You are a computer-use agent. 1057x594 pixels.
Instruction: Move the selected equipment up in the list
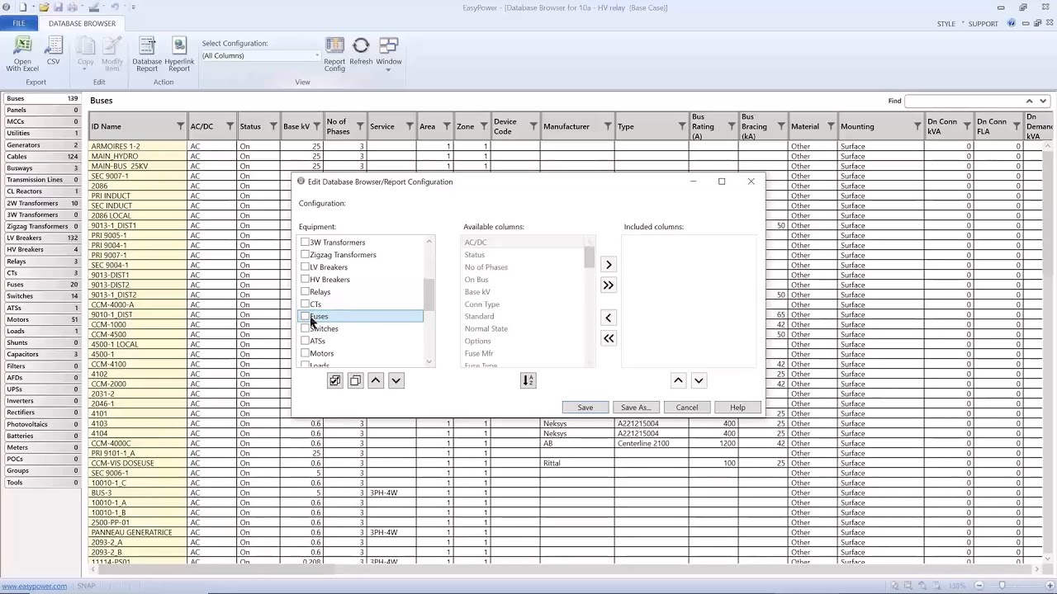pyautogui.click(x=376, y=380)
